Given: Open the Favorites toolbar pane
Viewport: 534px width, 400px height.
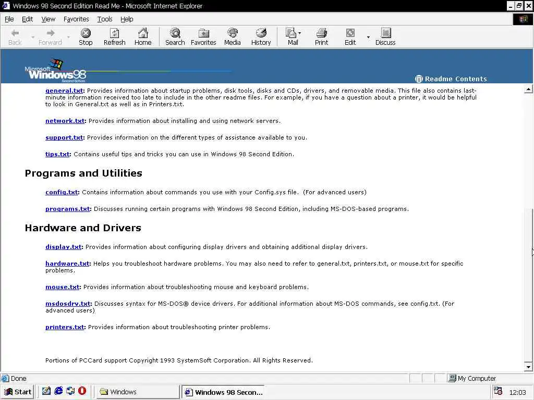Looking at the screenshot, I should tap(203, 37).
